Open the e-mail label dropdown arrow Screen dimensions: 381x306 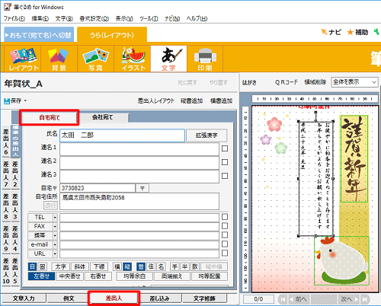tap(55, 244)
